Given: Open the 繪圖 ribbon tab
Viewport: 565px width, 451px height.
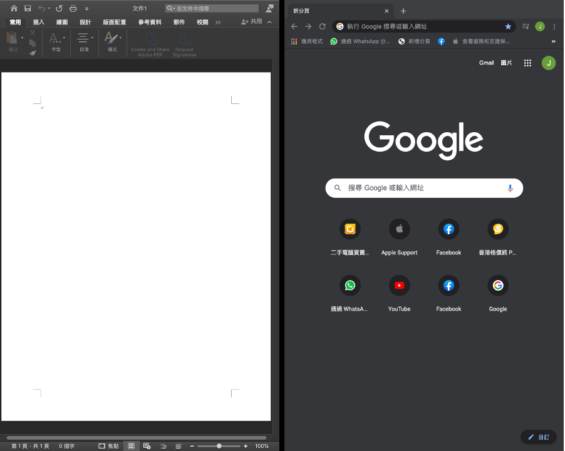Looking at the screenshot, I should (x=62, y=23).
